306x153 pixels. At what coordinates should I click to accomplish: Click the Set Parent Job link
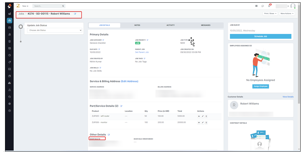coord(142,52)
